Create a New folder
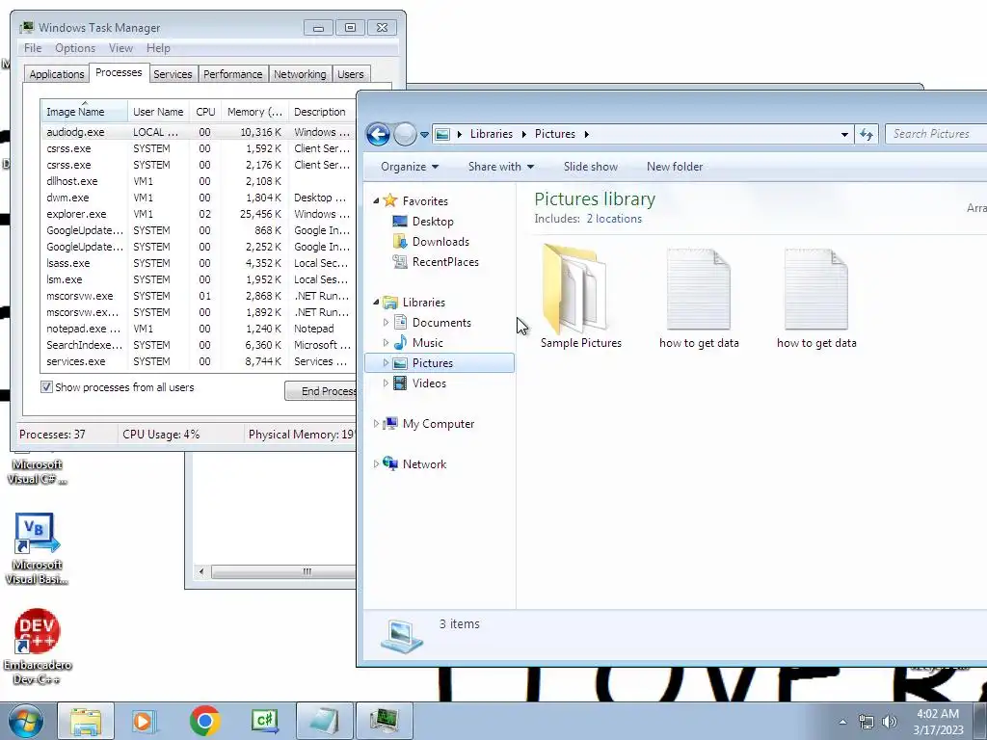 click(674, 167)
